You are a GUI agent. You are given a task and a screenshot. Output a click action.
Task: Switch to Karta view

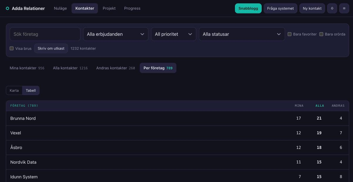pyautogui.click(x=14, y=90)
